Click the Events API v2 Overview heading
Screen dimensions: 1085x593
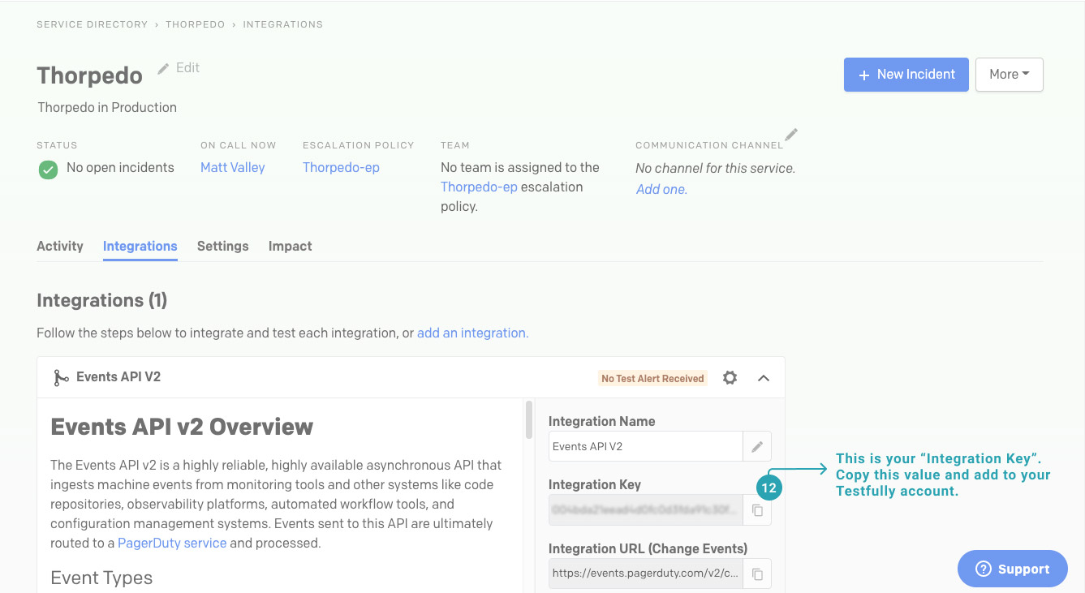182,427
